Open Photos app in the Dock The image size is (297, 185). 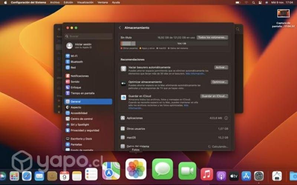tap(136, 169)
